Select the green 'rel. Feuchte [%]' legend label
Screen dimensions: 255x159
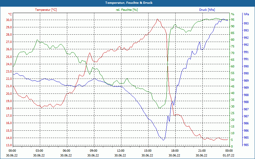(127, 10)
